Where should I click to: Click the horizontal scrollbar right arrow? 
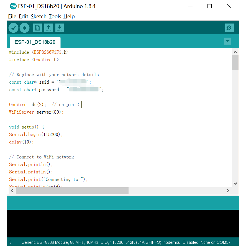point(228,191)
